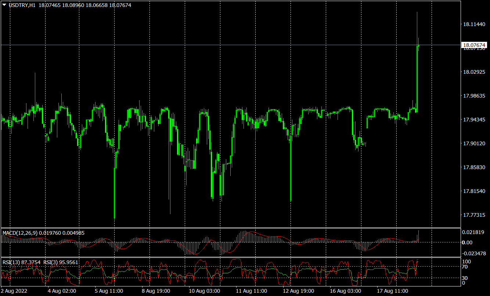This screenshot has height=296, width=490.
Task: Click the price axis label 17.90120
Action: coord(473,143)
